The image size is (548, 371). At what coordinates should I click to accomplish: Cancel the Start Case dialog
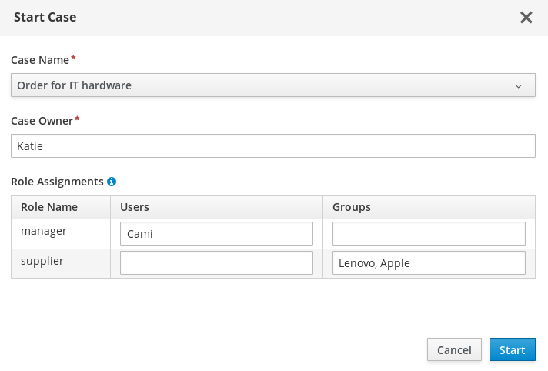click(454, 349)
